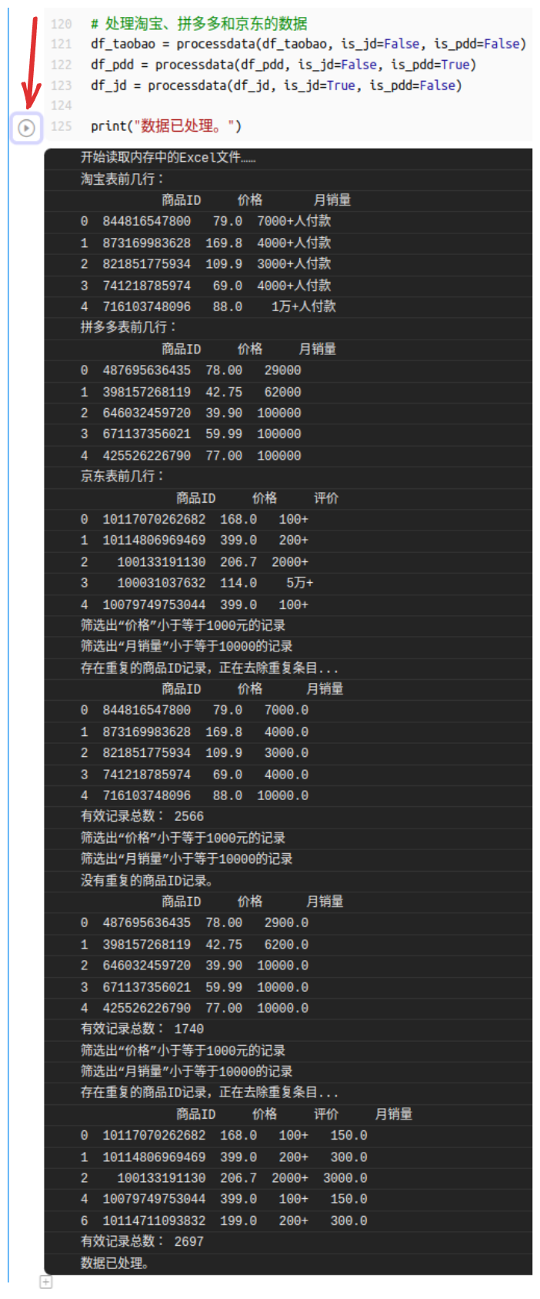Select output heading '京东表前几行:'
540x1299 pixels.
(122, 476)
